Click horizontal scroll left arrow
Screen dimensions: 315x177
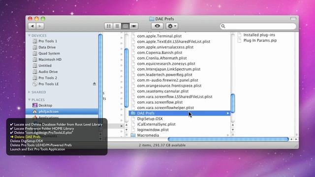coord(291,139)
